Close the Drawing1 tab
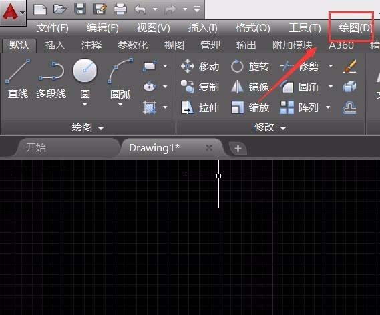380x315 pixels. coord(209,147)
